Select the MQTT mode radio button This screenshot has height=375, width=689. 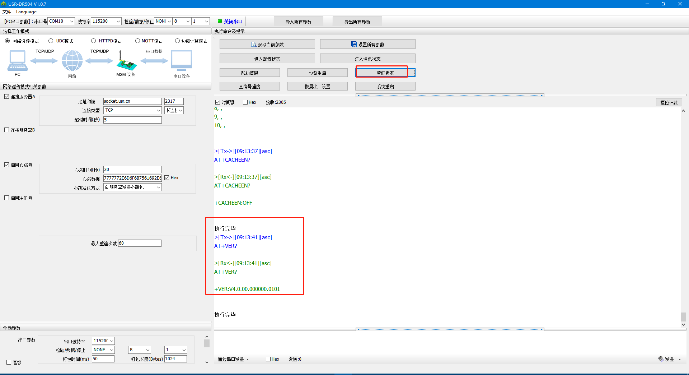pos(137,41)
